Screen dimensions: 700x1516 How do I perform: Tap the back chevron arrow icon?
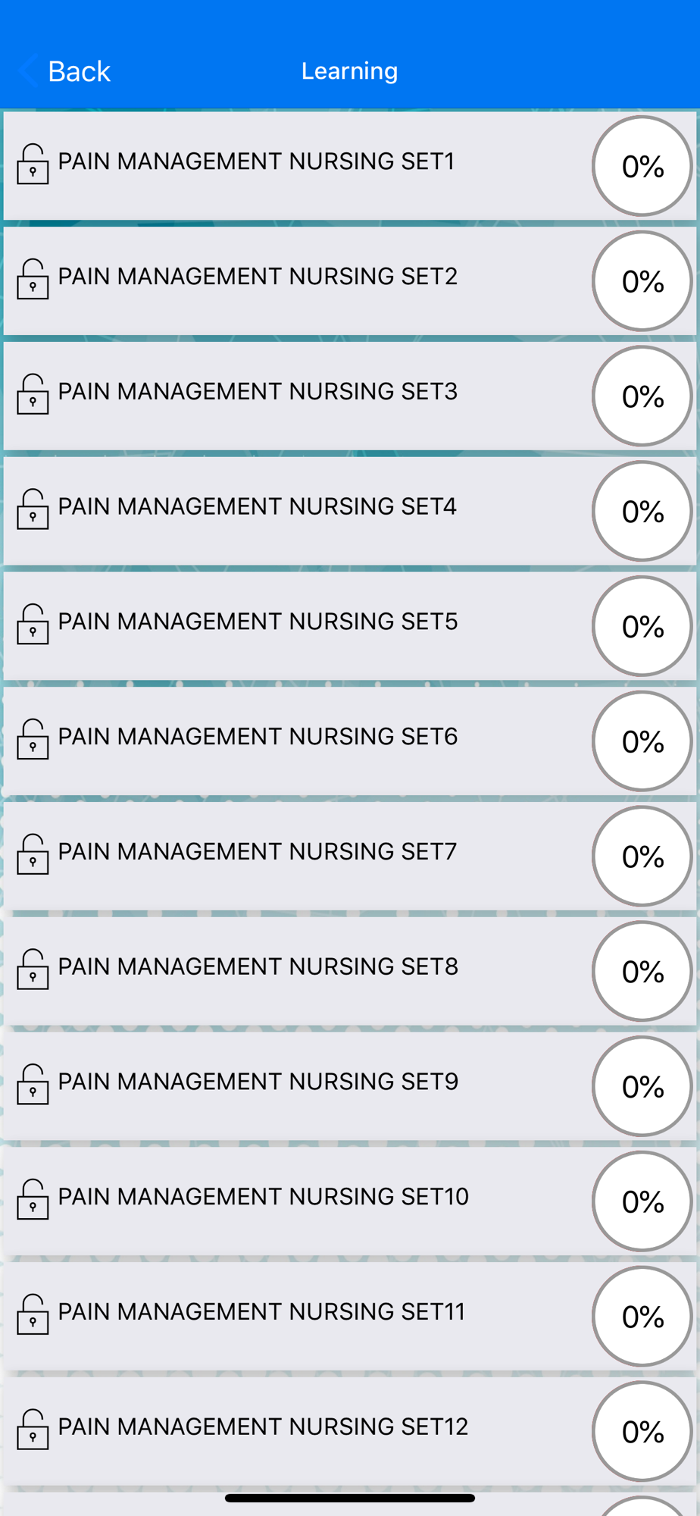coord(28,71)
